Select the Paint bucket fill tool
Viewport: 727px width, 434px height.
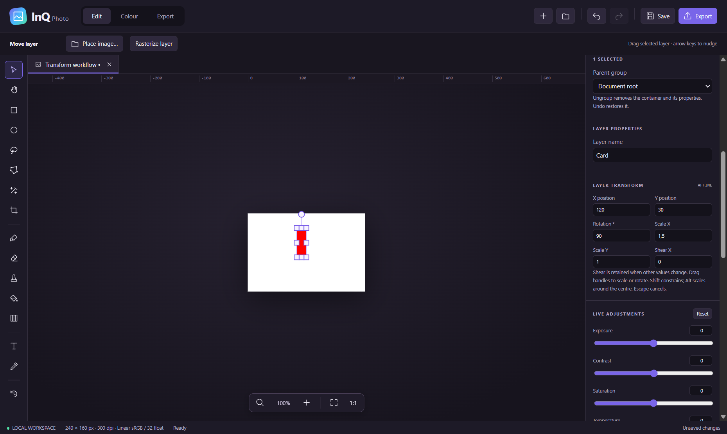pyautogui.click(x=14, y=298)
